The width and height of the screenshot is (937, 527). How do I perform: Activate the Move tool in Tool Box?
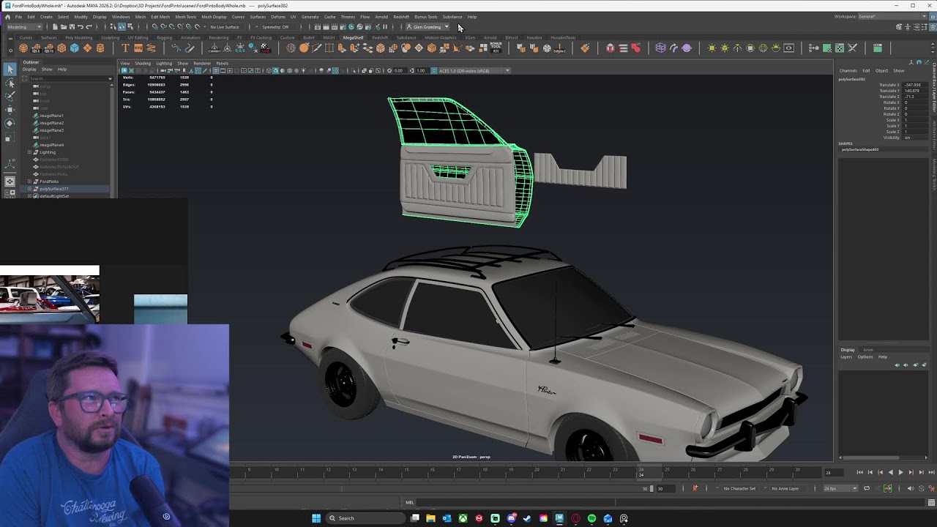point(10,110)
